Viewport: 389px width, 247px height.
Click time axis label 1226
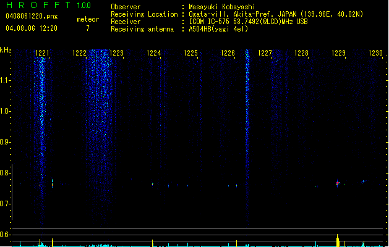point(228,53)
